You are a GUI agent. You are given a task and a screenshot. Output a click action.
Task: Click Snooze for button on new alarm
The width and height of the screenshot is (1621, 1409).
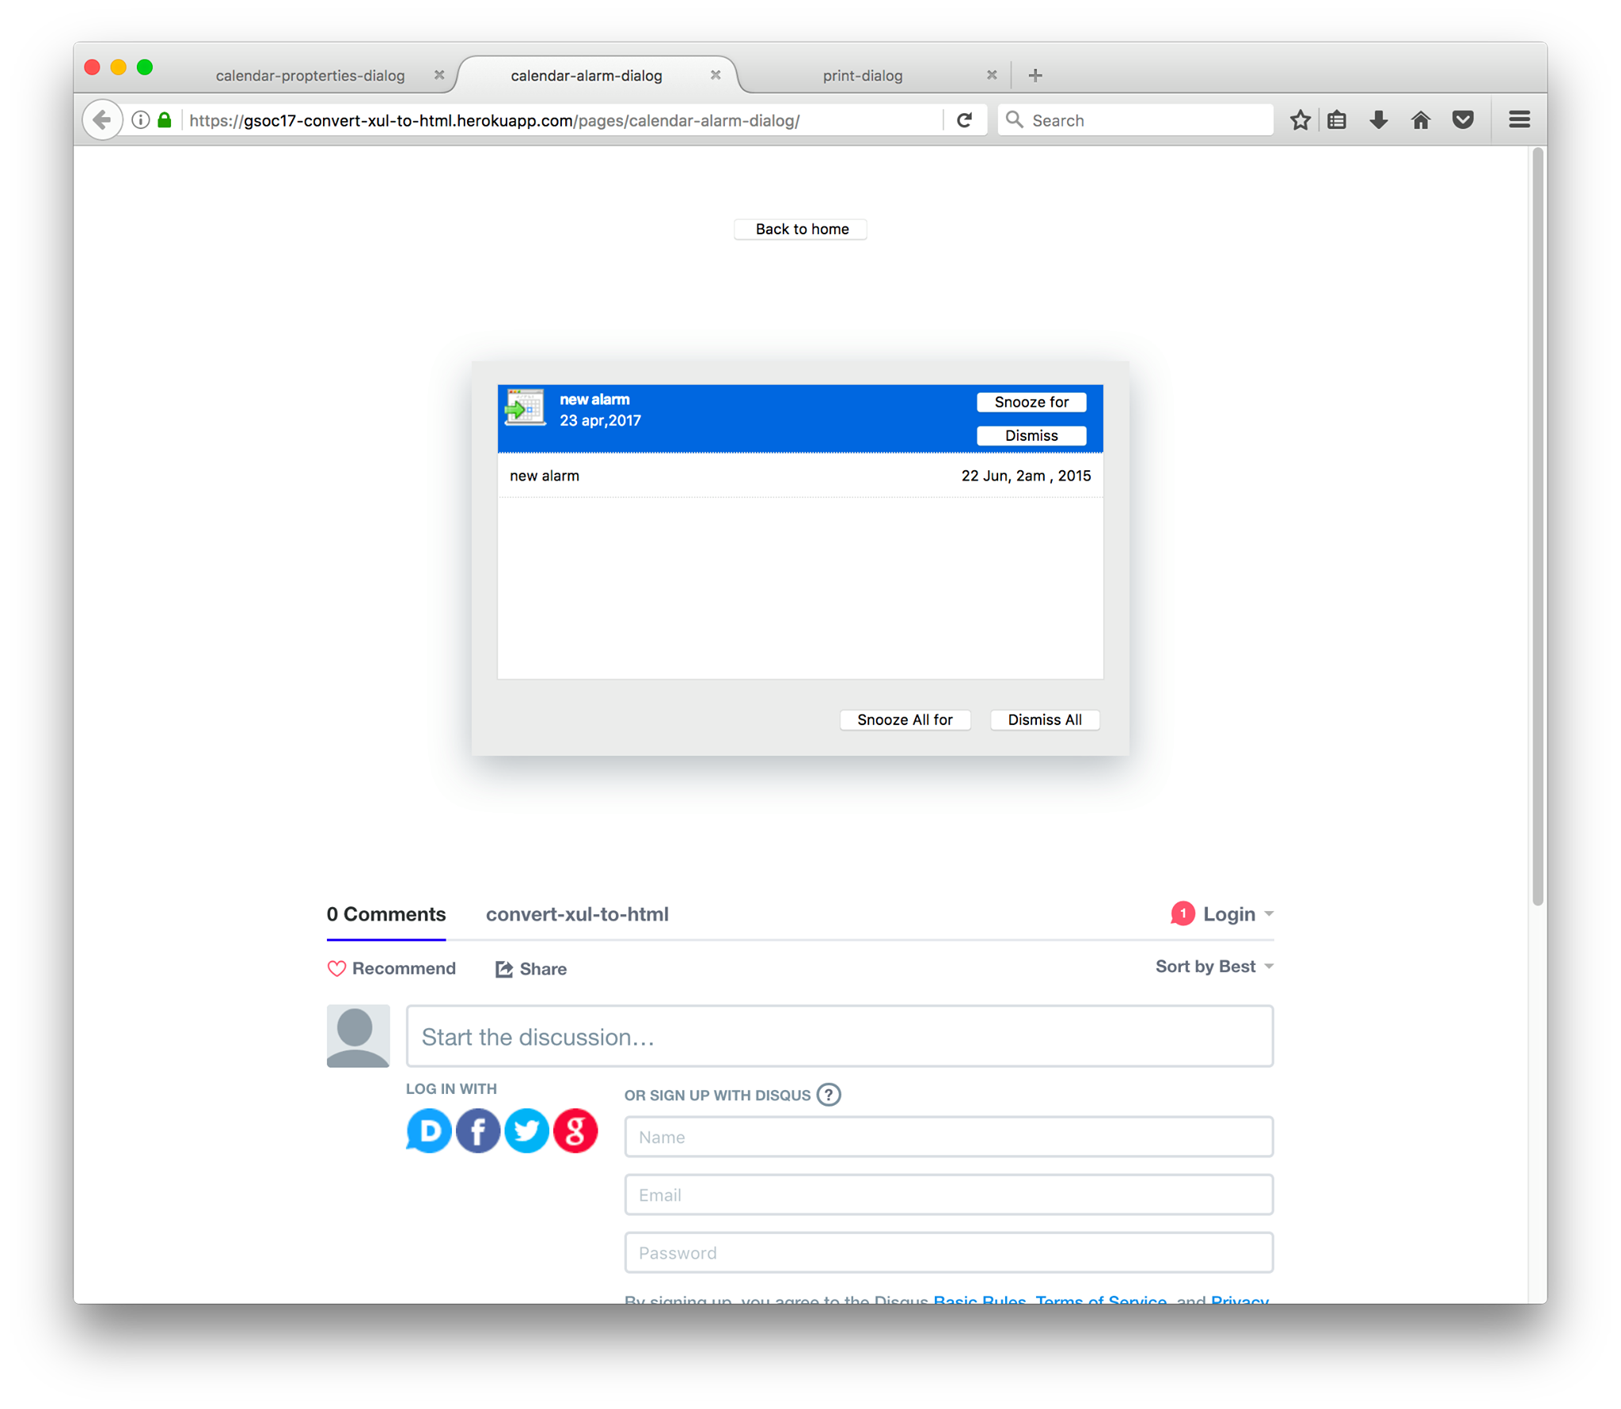point(1031,401)
